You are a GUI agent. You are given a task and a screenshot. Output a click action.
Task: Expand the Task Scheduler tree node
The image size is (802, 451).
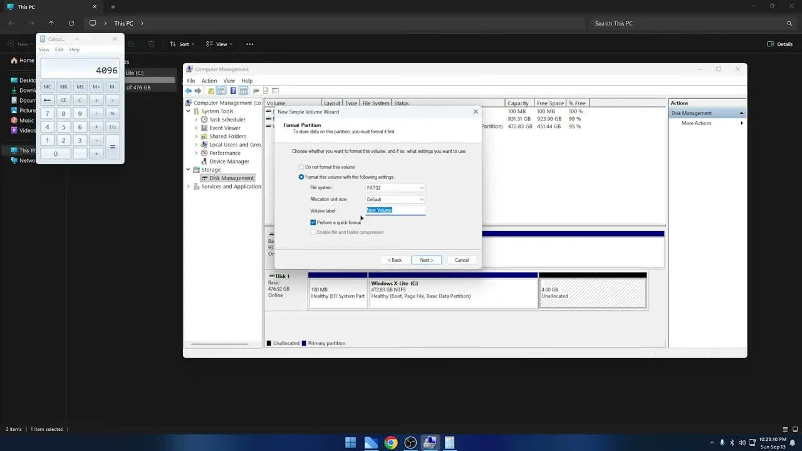pos(196,120)
